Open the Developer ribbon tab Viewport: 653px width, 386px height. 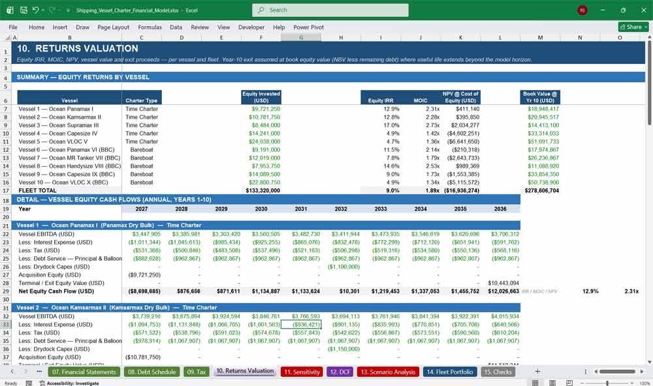(x=251, y=27)
